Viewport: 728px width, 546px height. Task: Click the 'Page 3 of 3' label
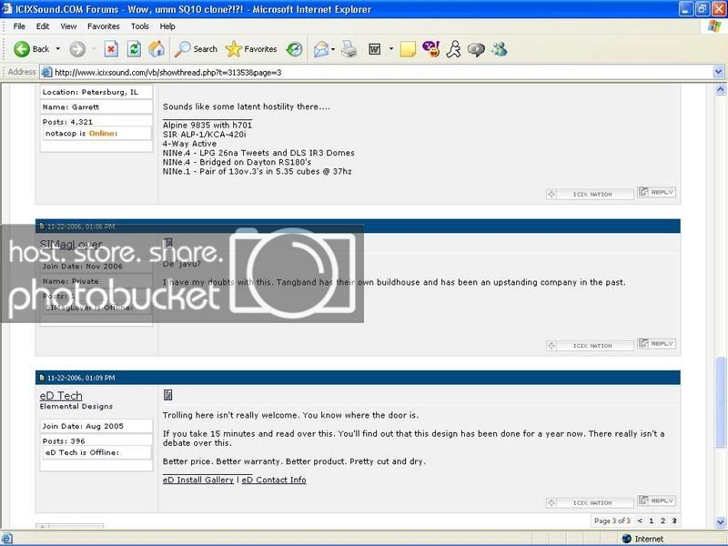click(612, 521)
